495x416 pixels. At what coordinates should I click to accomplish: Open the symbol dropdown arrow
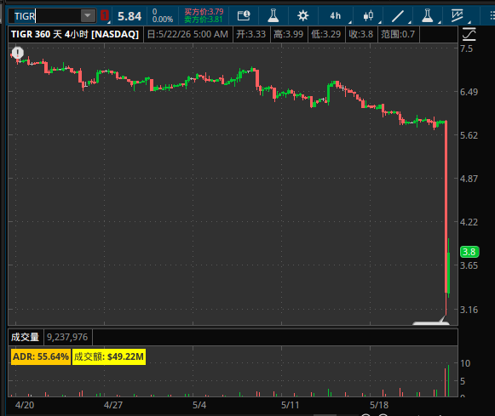[88, 16]
